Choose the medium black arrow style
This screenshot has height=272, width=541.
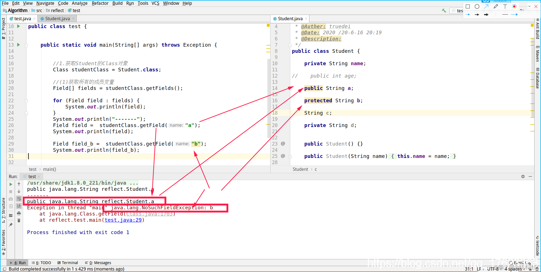pos(477,15)
